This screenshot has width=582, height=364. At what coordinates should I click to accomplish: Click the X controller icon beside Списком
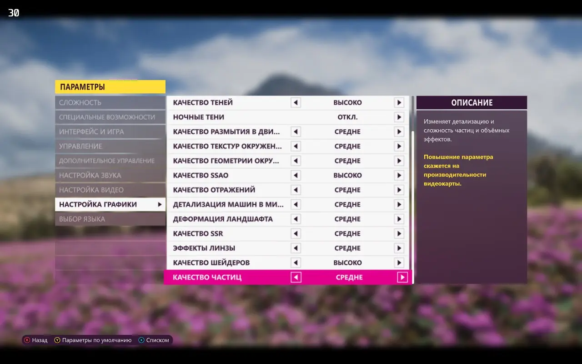coord(141,340)
